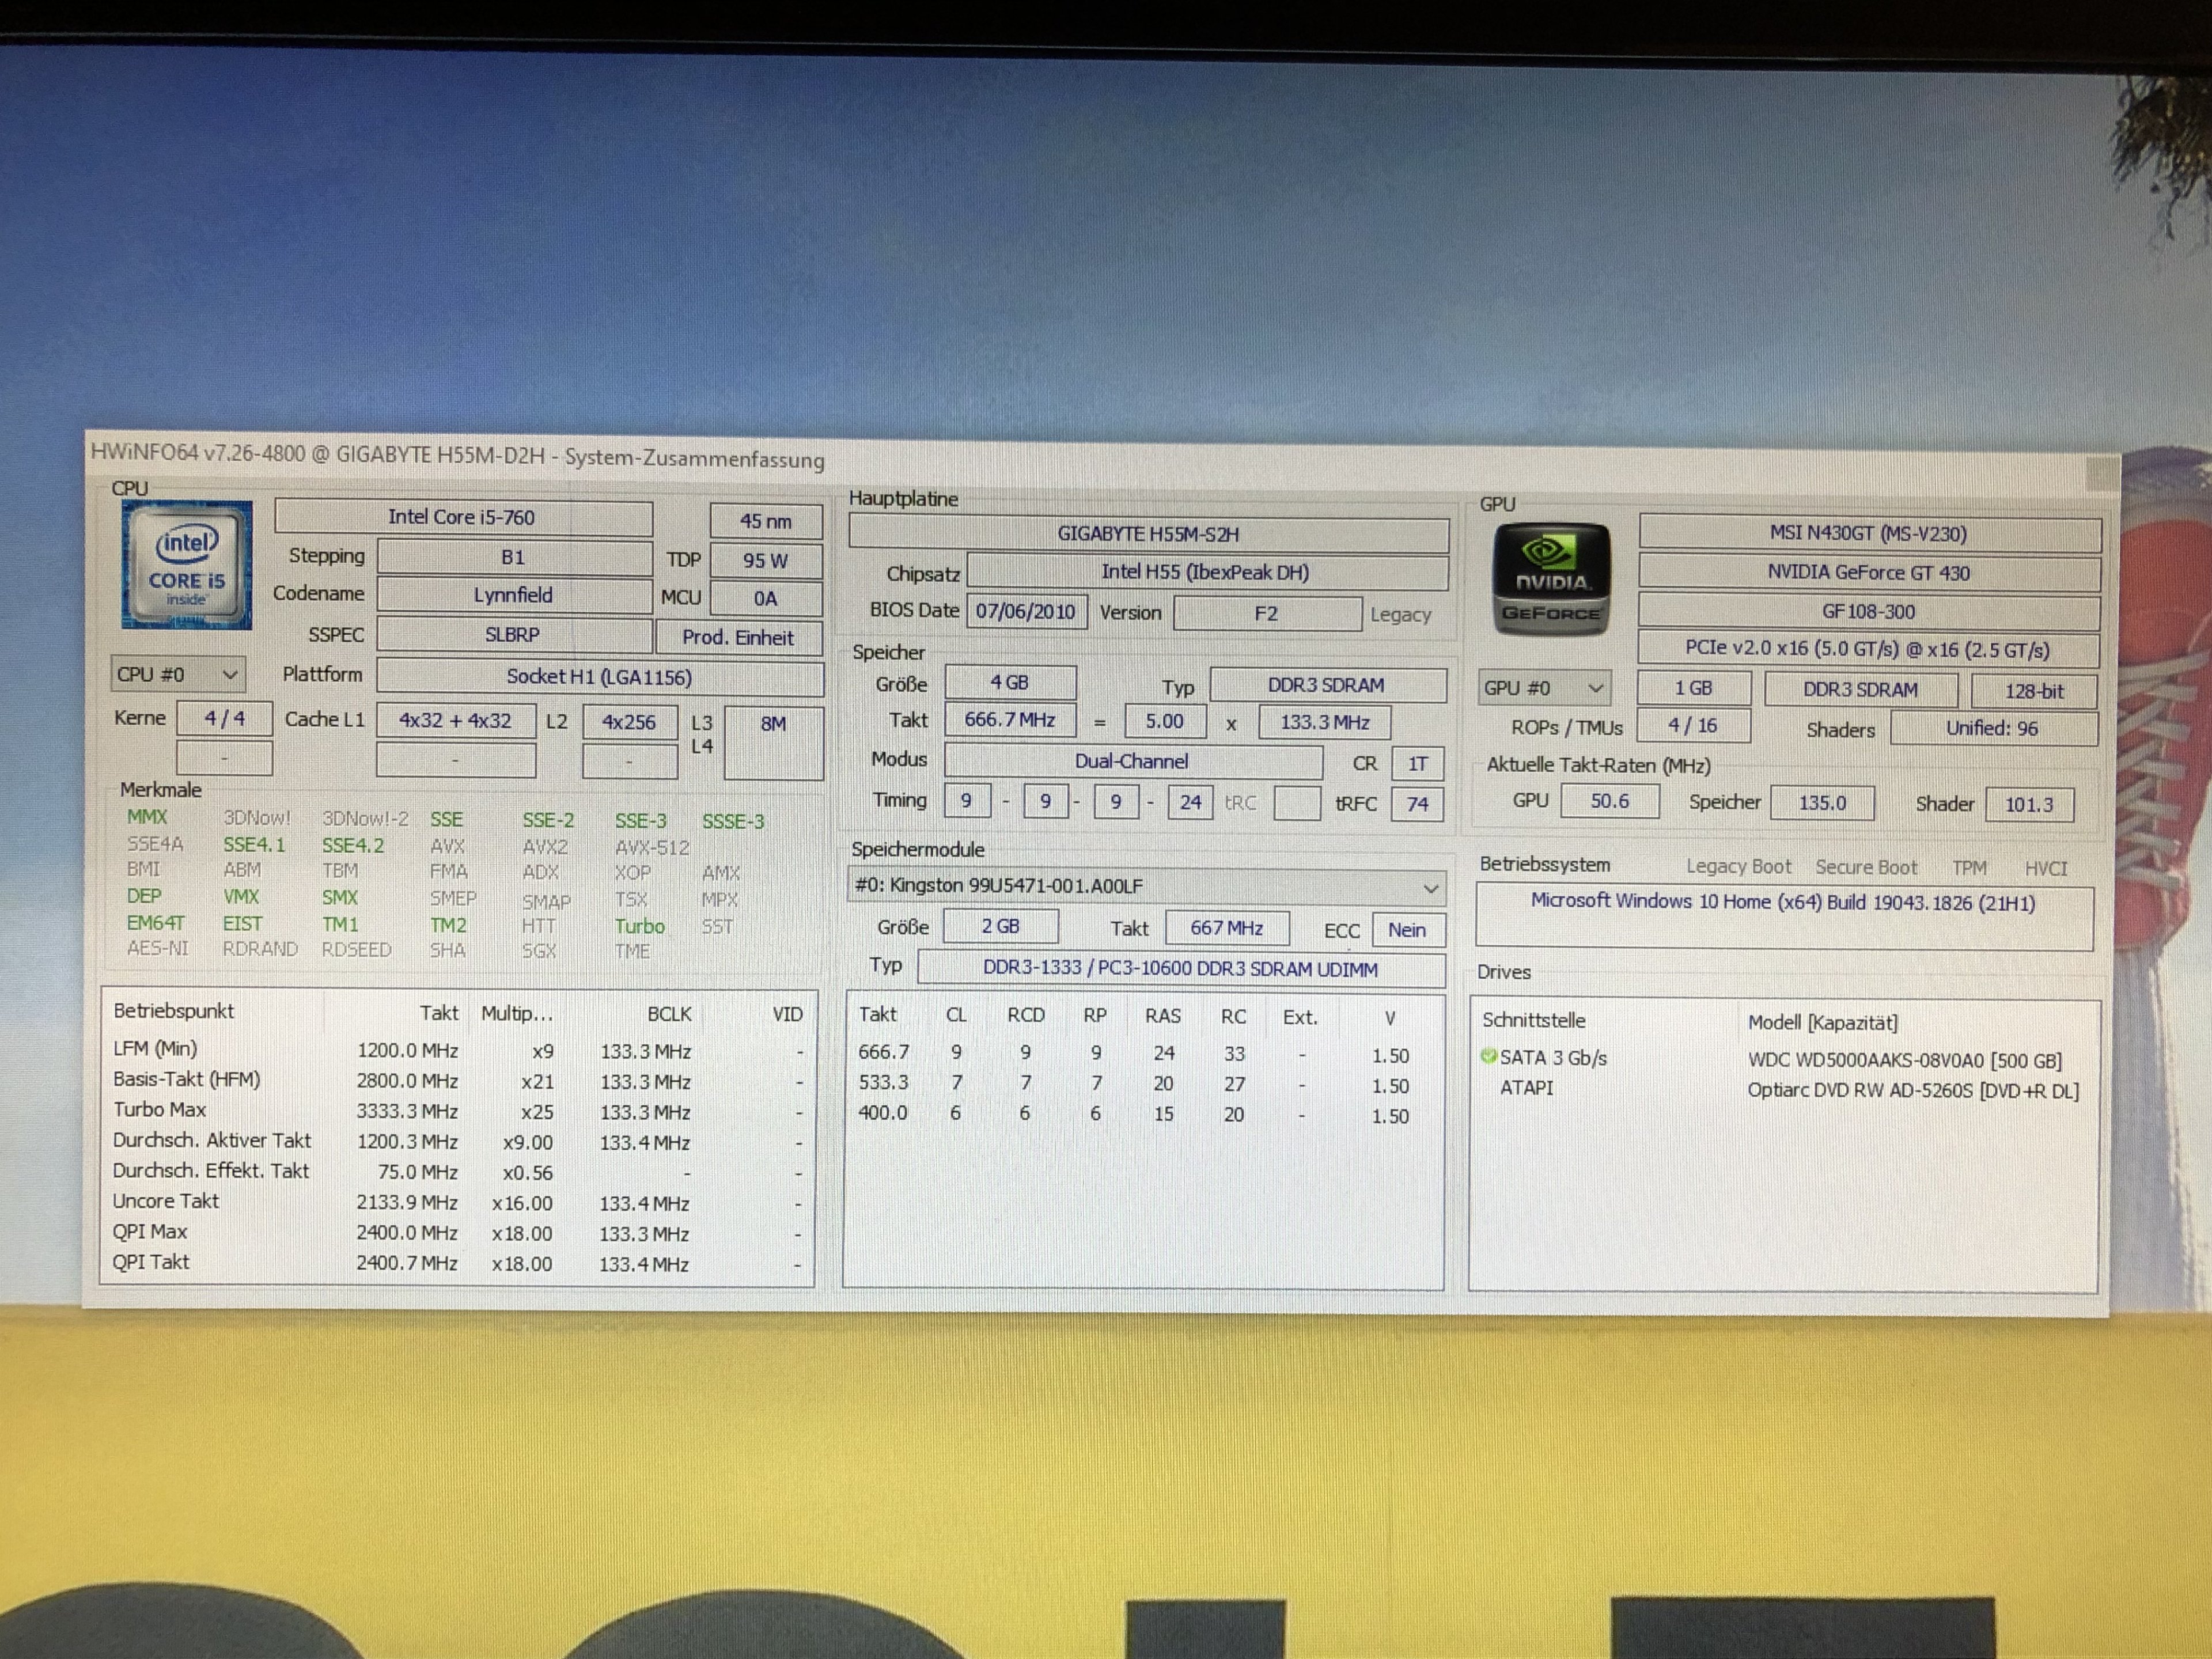Select the Turbo Max row

(160, 1110)
